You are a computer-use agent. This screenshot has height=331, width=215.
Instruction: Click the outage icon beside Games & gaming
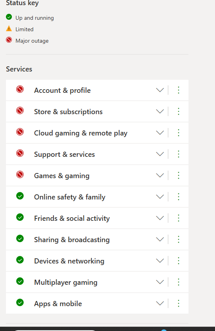(20, 175)
